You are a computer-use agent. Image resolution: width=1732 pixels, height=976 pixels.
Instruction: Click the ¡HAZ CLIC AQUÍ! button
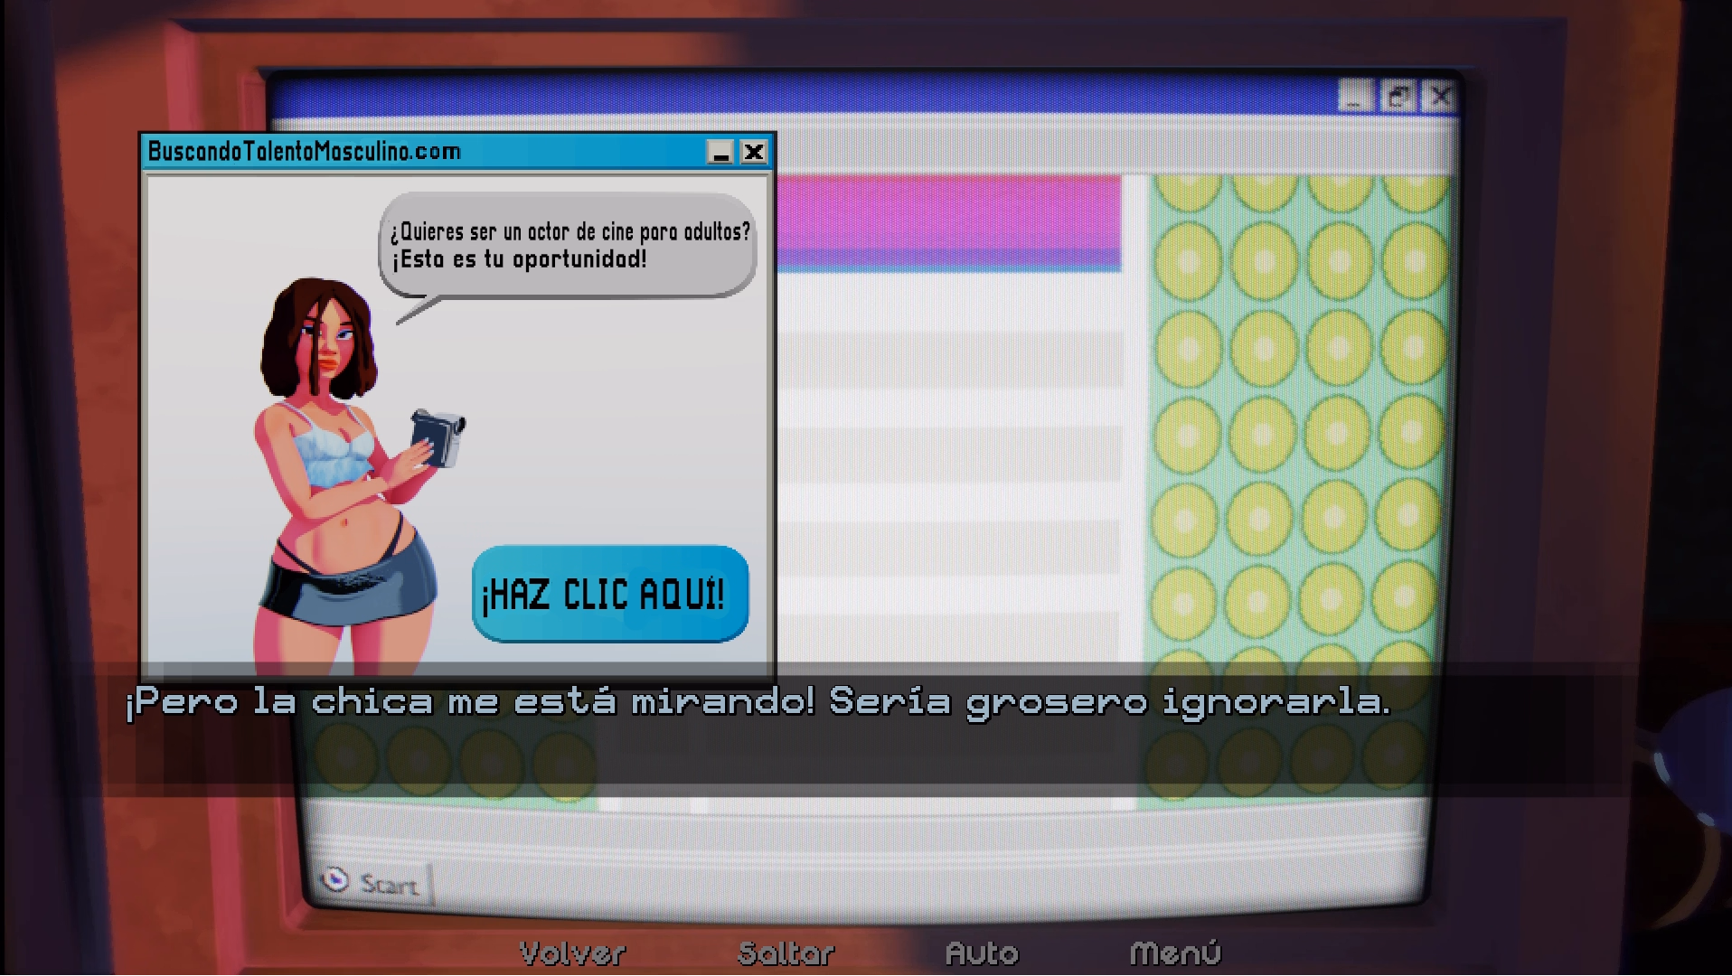pos(610,594)
